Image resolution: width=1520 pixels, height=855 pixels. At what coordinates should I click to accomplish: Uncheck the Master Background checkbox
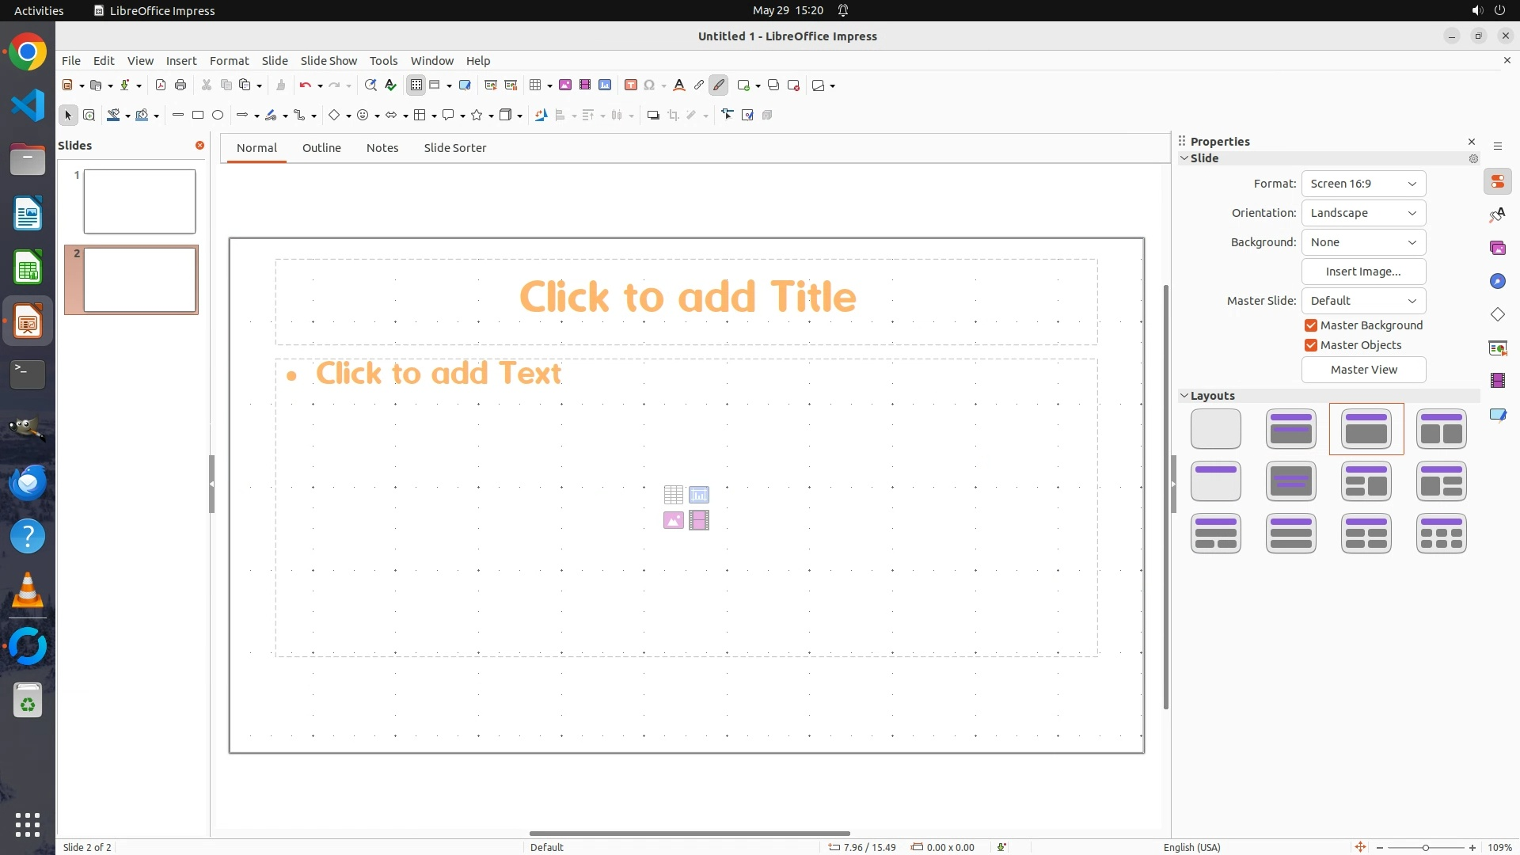(1311, 325)
